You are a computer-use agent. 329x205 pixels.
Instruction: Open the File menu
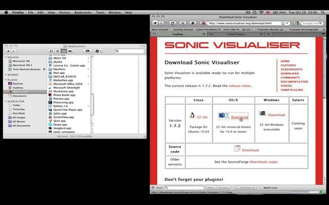(x=31, y=12)
